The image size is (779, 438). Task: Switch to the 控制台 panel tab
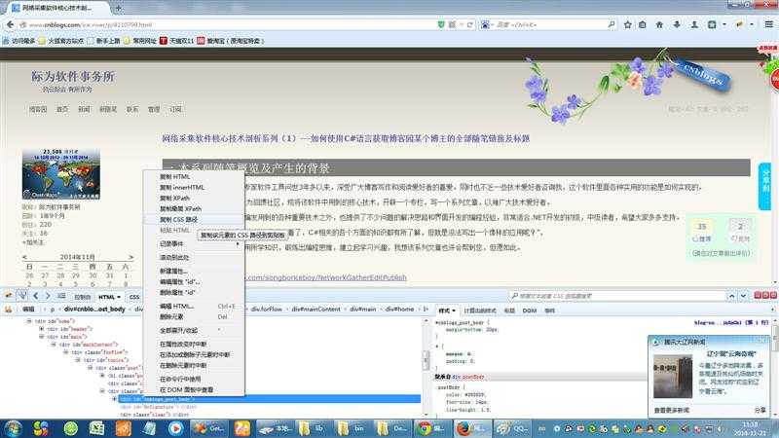pos(83,297)
